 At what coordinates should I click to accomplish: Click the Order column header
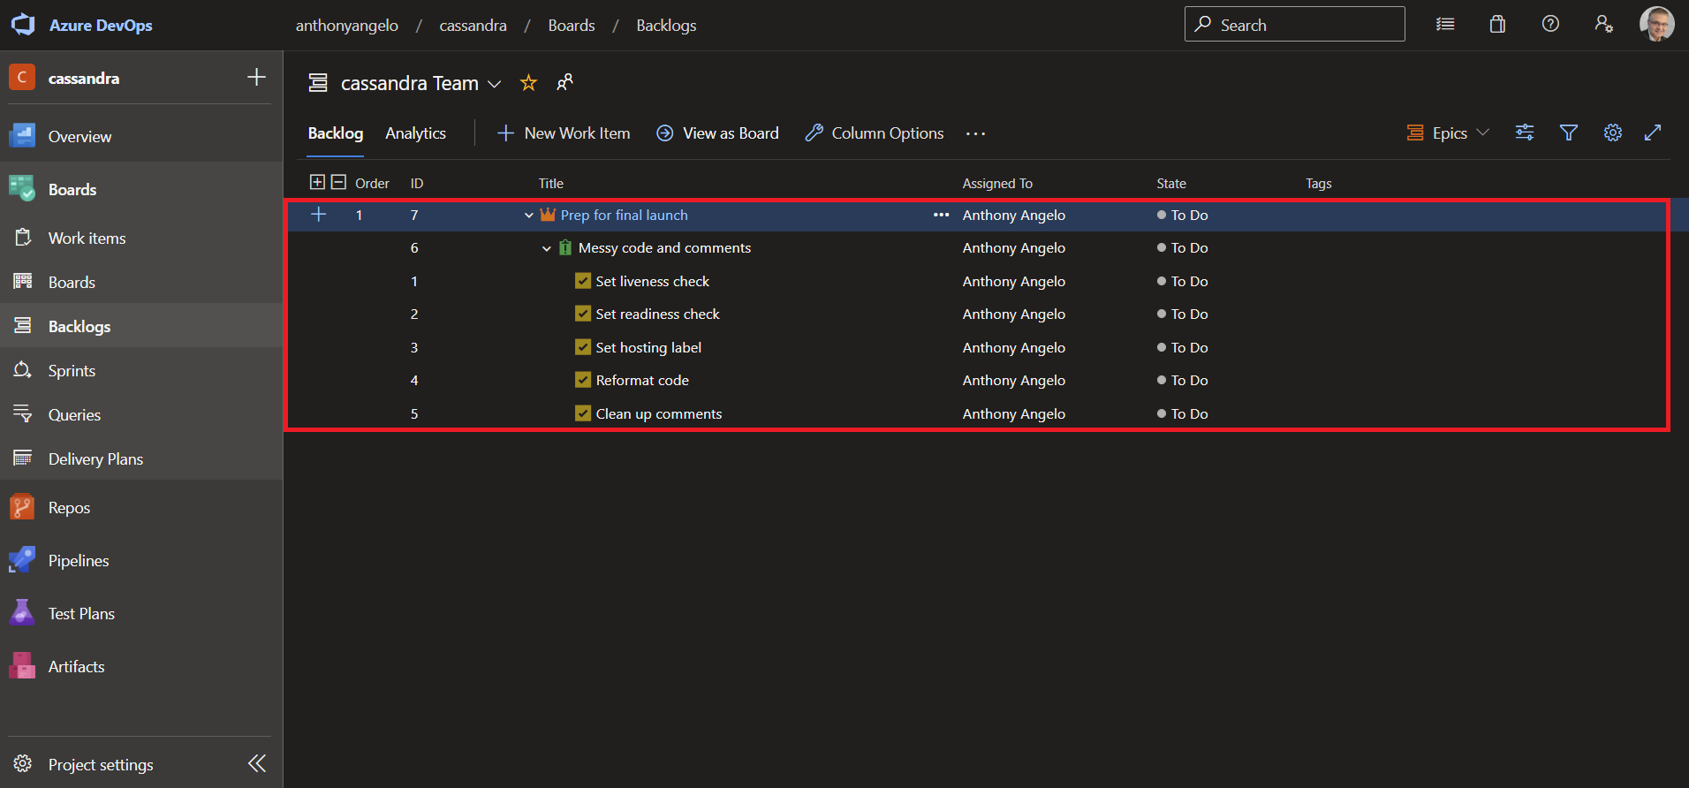click(372, 183)
